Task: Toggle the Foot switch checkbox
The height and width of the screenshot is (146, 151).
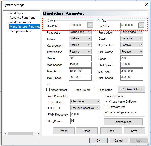Action: coord(96,90)
